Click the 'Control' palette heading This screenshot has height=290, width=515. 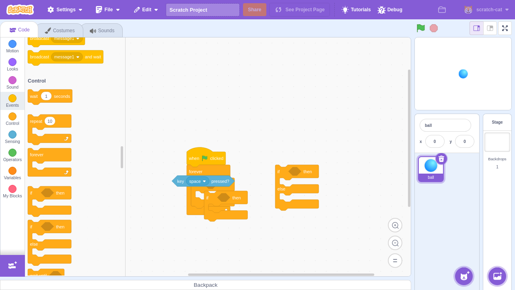pos(37,81)
